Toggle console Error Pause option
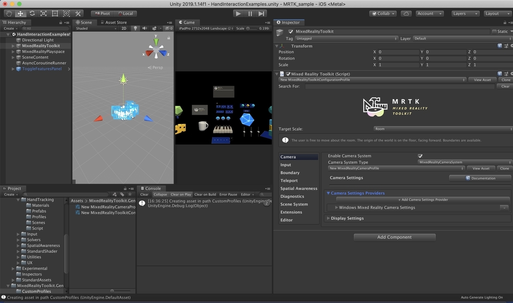This screenshot has height=303, width=513. (228, 194)
